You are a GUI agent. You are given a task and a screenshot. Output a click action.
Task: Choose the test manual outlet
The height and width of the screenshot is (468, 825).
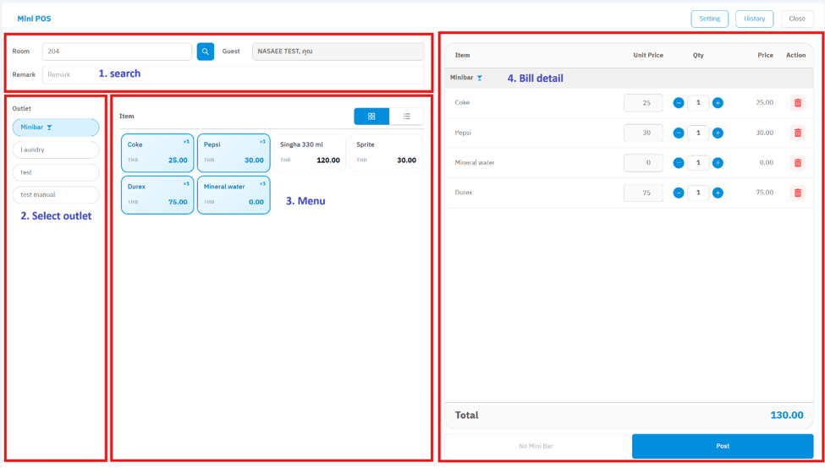[56, 195]
